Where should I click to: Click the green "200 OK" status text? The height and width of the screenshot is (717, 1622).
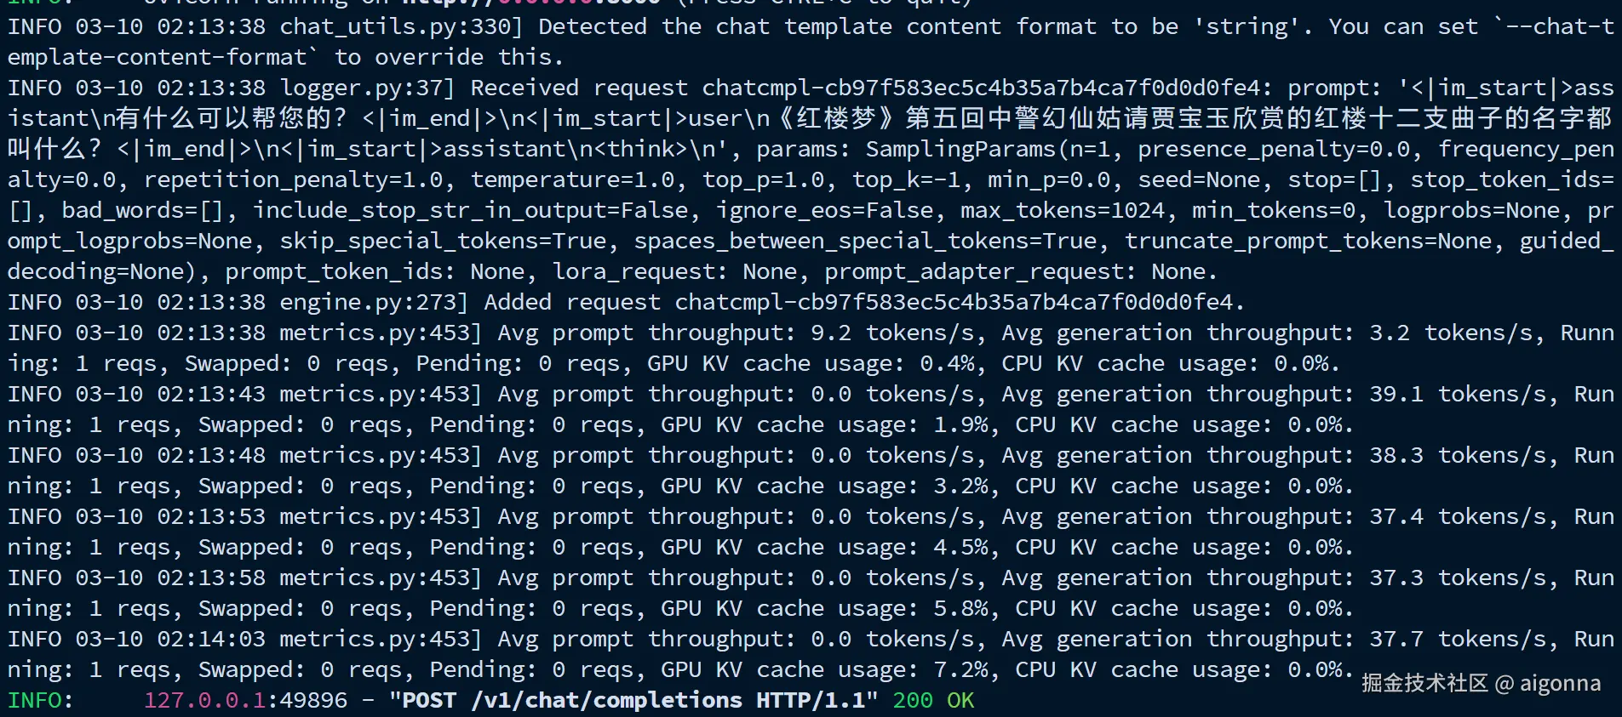pos(933,700)
